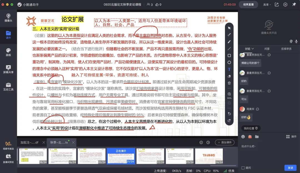Select the rectangle shape tool
This screenshot has width=300, height=173.
(x=229, y=55)
